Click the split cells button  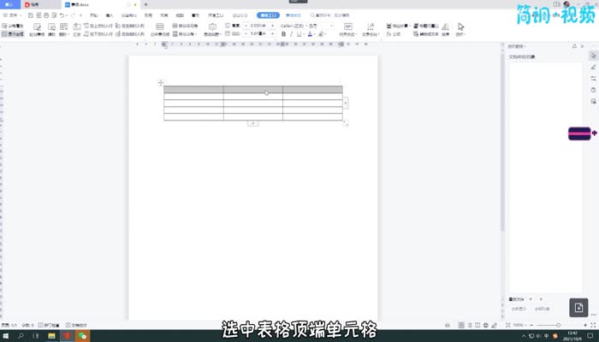(x=184, y=26)
